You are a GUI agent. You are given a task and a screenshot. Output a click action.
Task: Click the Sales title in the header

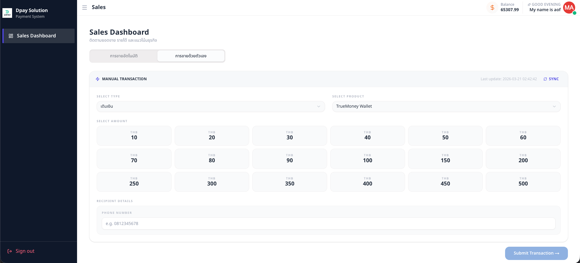[99, 7]
